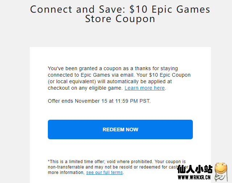Click the Connect and Save heading first line
This screenshot has height=183, width=232.
pyautogui.click(x=120, y=9)
